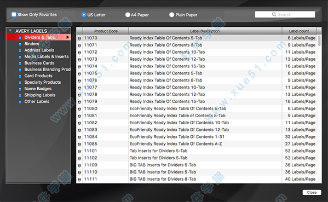This screenshot has height=202, width=328.
Task: Click favorite icon for product 11074
Action: coord(79,67)
